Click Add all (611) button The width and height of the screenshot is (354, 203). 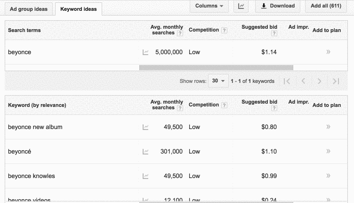pos(326,6)
